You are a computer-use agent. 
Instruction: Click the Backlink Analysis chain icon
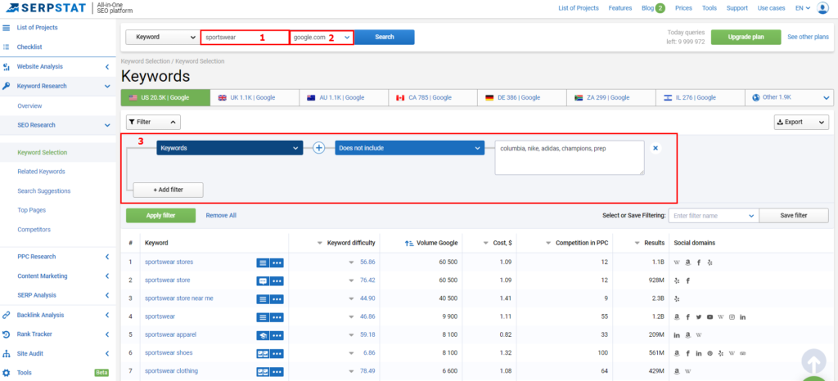[7, 315]
